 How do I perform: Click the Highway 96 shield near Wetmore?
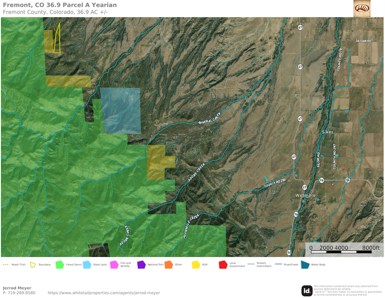click(322, 180)
